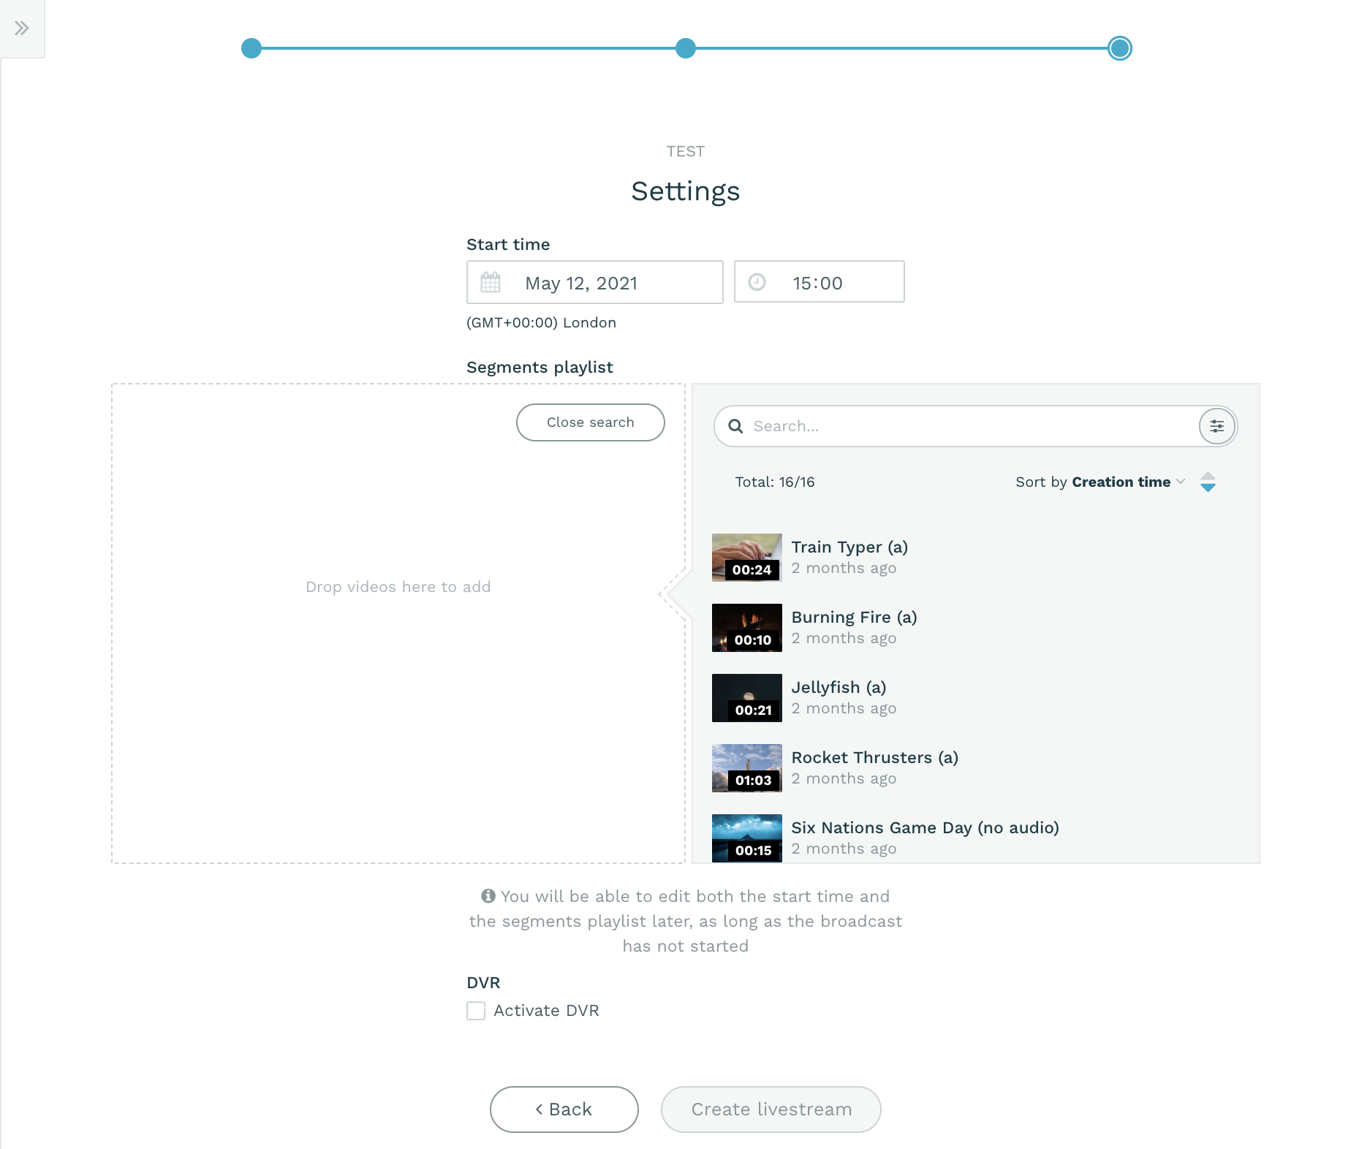Click the Create livestream button
Image resolution: width=1370 pixels, height=1149 pixels.
click(x=771, y=1109)
